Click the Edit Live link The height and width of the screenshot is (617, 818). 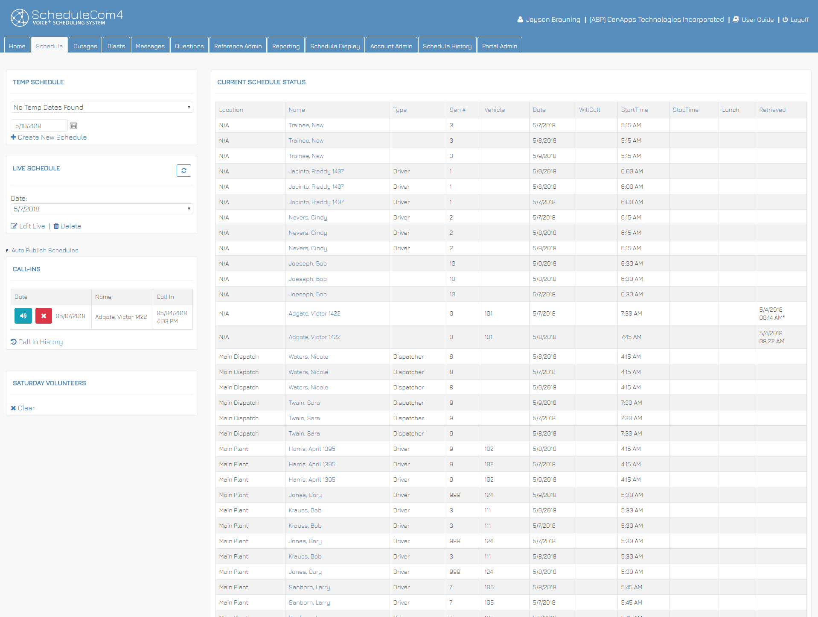[x=32, y=226]
